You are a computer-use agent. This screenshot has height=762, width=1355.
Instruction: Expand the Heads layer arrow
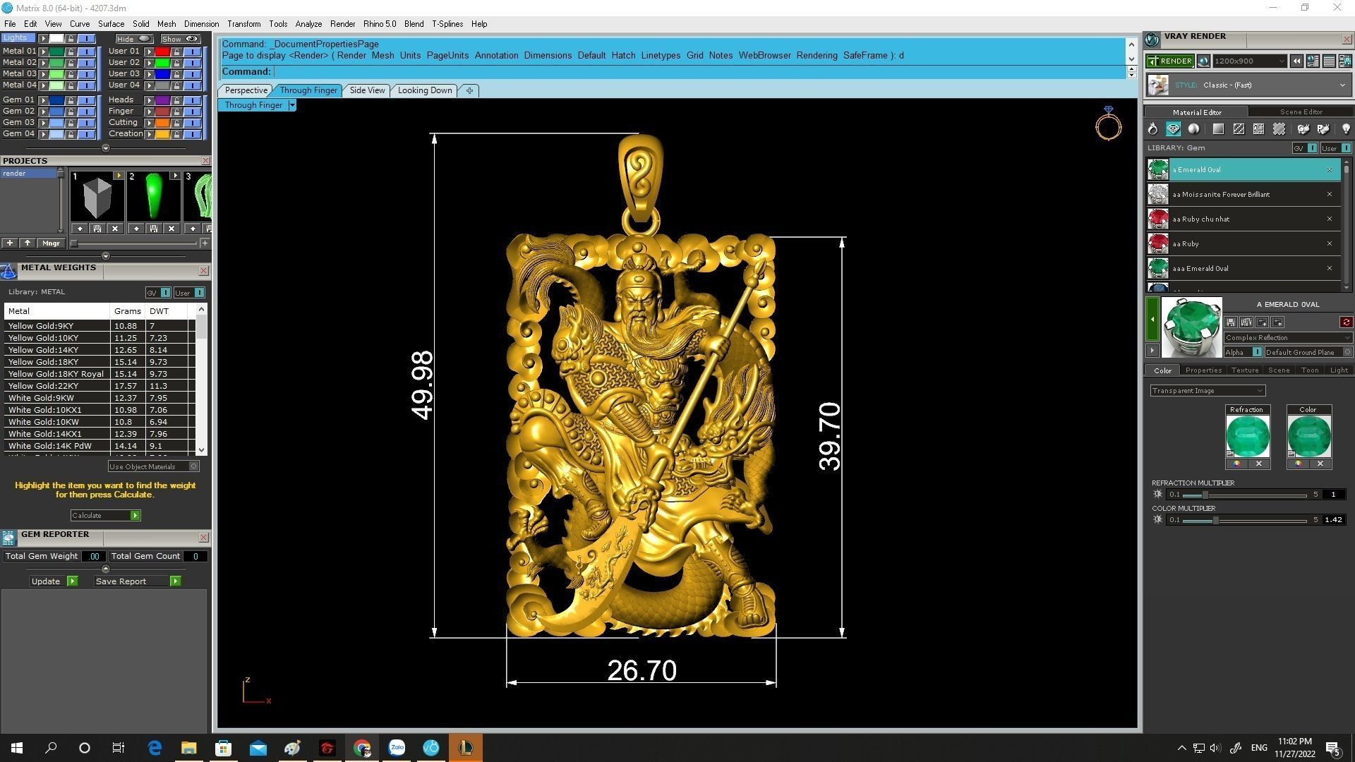[149, 100]
